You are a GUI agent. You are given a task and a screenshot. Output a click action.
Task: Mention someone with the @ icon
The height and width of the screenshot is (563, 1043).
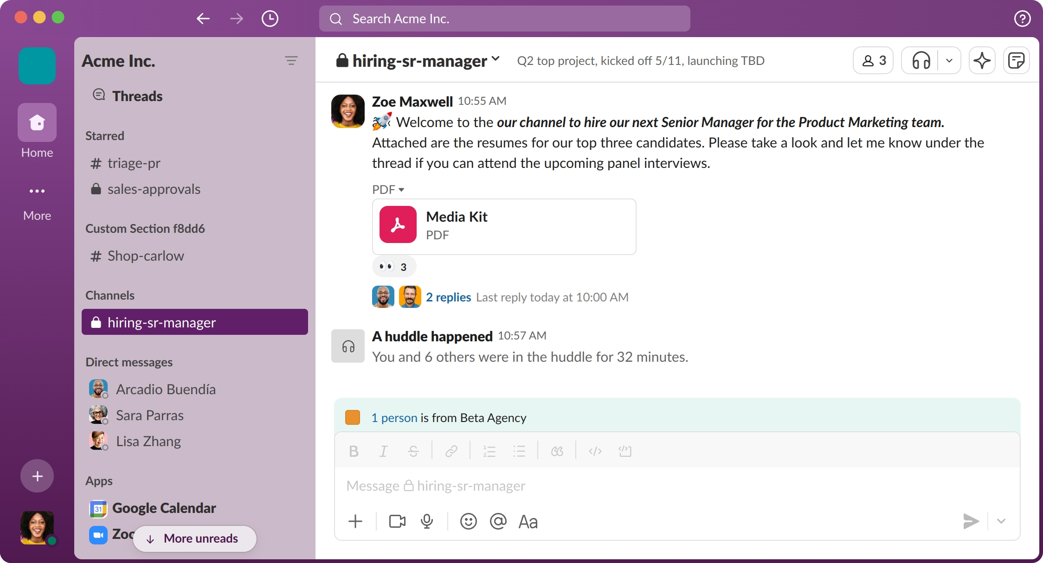(498, 521)
